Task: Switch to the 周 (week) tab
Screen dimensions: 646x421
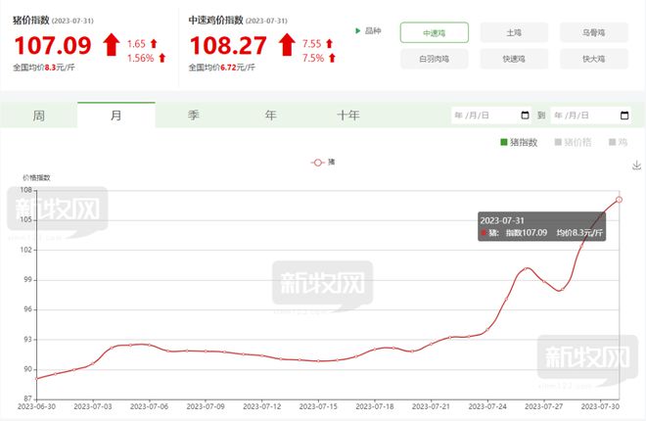Action: click(x=38, y=116)
